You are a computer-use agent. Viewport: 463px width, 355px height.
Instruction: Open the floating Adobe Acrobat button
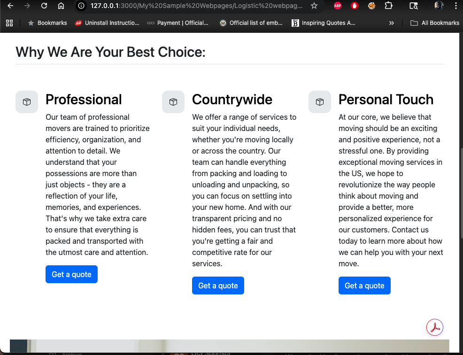(435, 327)
